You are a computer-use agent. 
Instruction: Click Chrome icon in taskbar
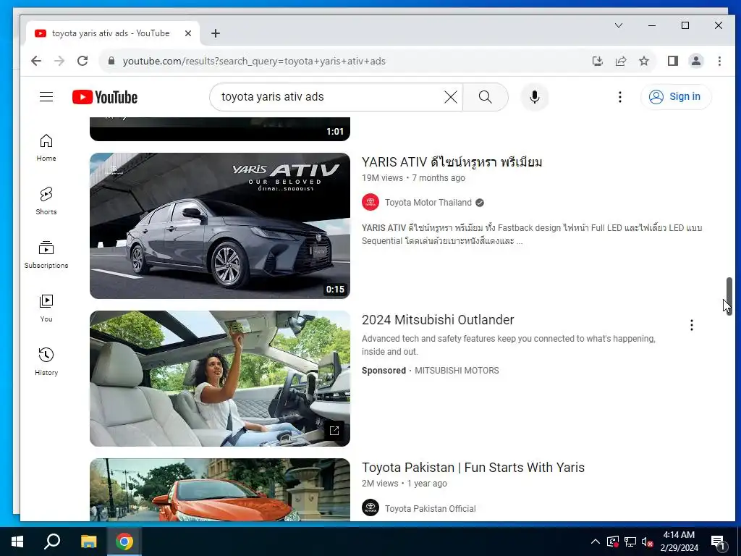pos(124,542)
